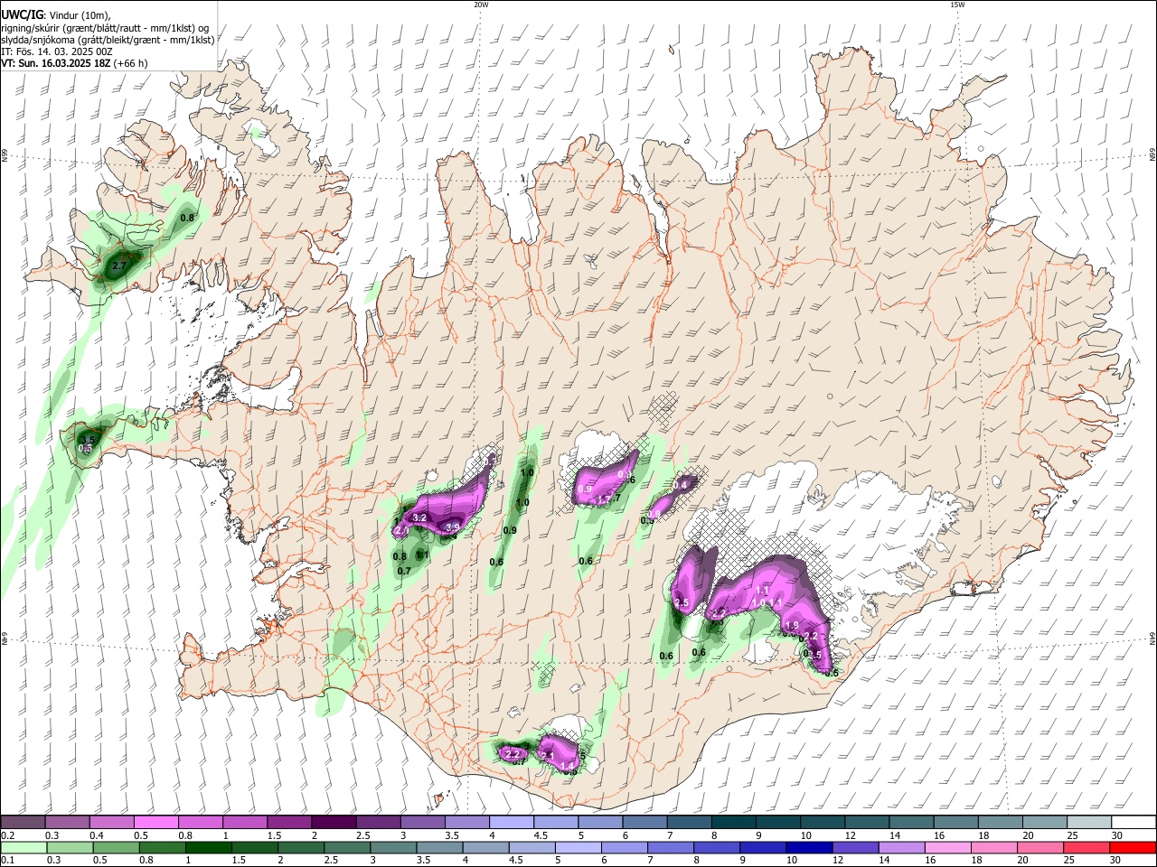Click the '20W' longitude label at top
The width and height of the screenshot is (1157, 867).
point(481,5)
